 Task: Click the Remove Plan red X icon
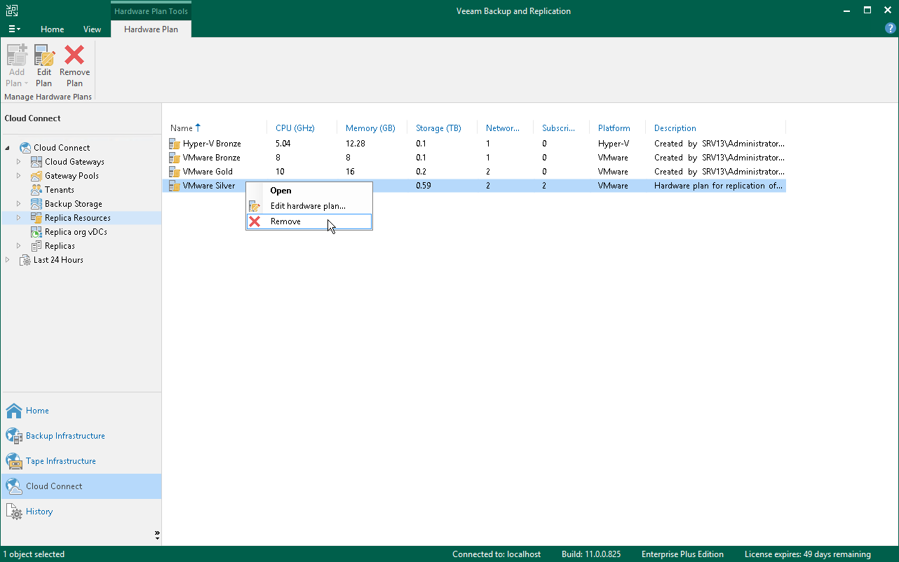click(74, 55)
